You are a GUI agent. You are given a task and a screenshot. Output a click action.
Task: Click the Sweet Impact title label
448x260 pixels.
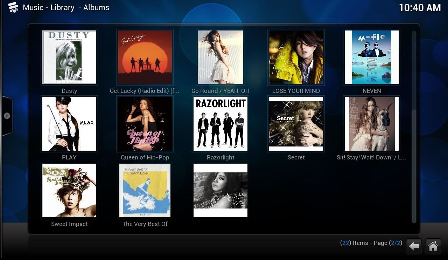pyautogui.click(x=69, y=224)
